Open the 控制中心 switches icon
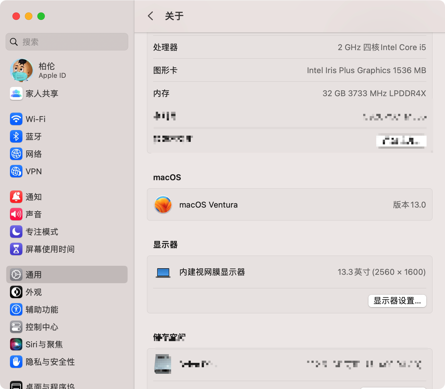The width and height of the screenshot is (445, 389). (16, 327)
